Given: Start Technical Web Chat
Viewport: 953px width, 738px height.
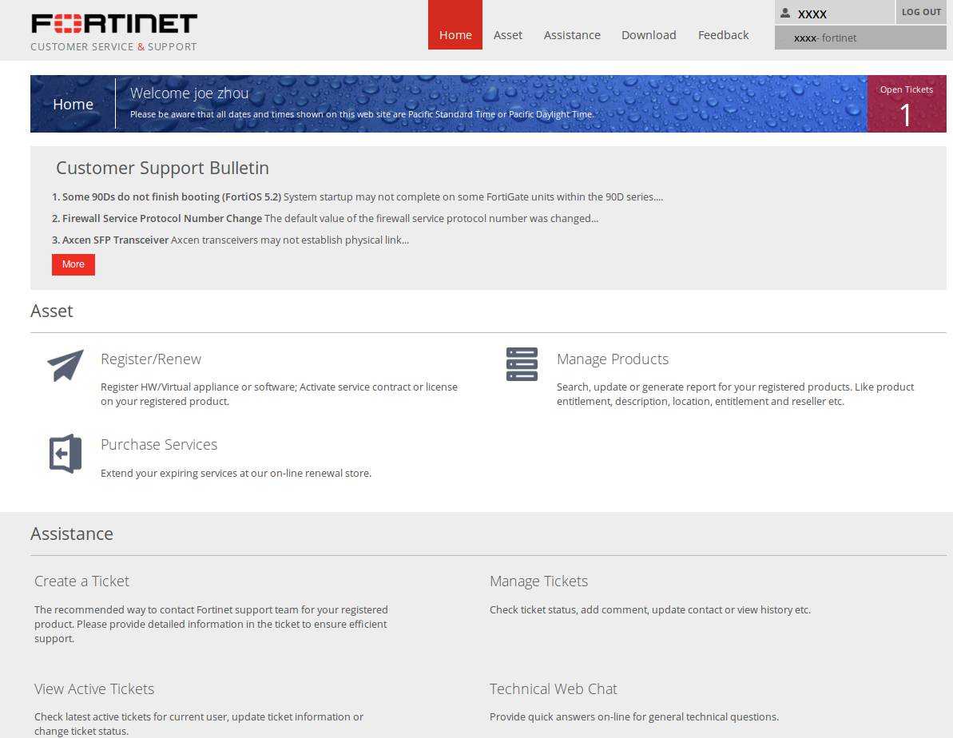Looking at the screenshot, I should tap(553, 689).
